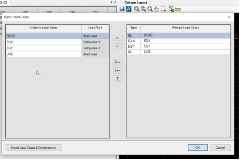Confirm the dialog with OK
This screenshot has width=241, height=161.
point(198,147)
